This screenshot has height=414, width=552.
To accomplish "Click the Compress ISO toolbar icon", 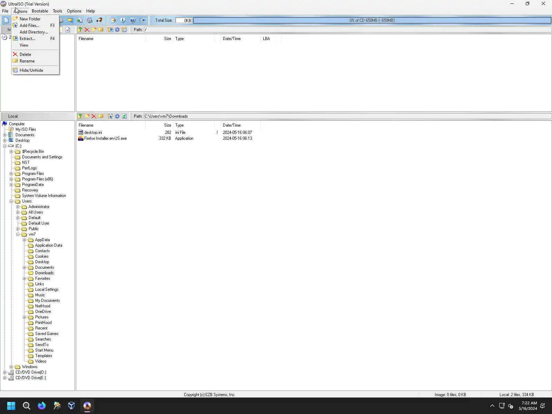I will [70, 20].
